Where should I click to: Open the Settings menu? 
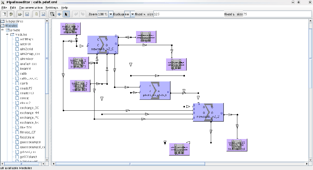[52, 7]
